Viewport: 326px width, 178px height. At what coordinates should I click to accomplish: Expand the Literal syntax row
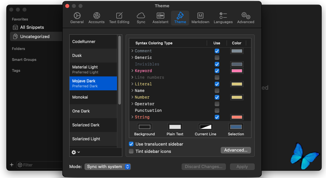point(132,84)
